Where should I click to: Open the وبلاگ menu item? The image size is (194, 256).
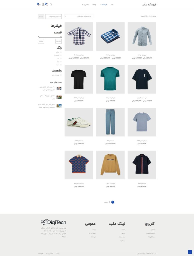pos(94,4)
